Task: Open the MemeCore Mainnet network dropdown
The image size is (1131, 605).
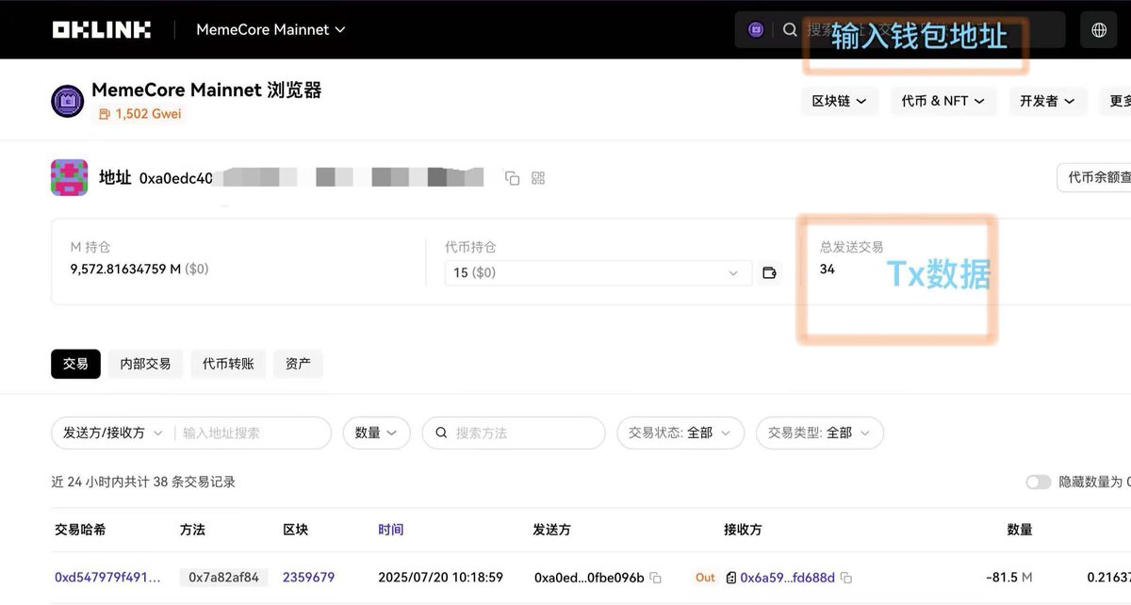Action: (271, 29)
